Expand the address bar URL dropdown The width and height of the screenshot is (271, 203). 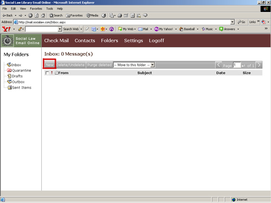[x=233, y=22]
